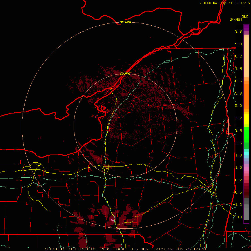
Task: Click the 6.6 color scale label
Action: (238, 81)
